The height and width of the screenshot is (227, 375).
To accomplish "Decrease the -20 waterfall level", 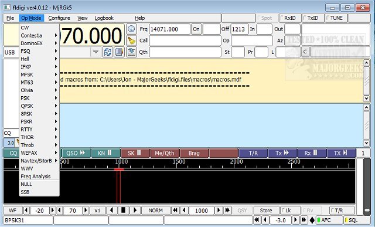I will pos(26,211).
